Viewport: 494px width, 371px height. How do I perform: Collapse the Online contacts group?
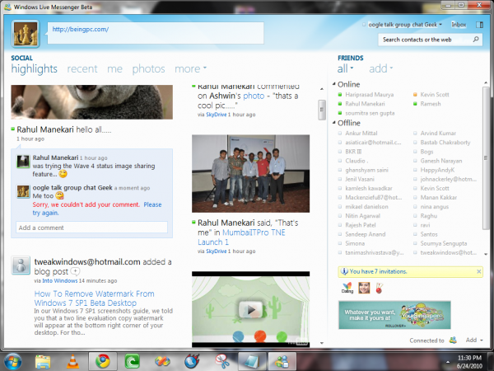(333, 84)
